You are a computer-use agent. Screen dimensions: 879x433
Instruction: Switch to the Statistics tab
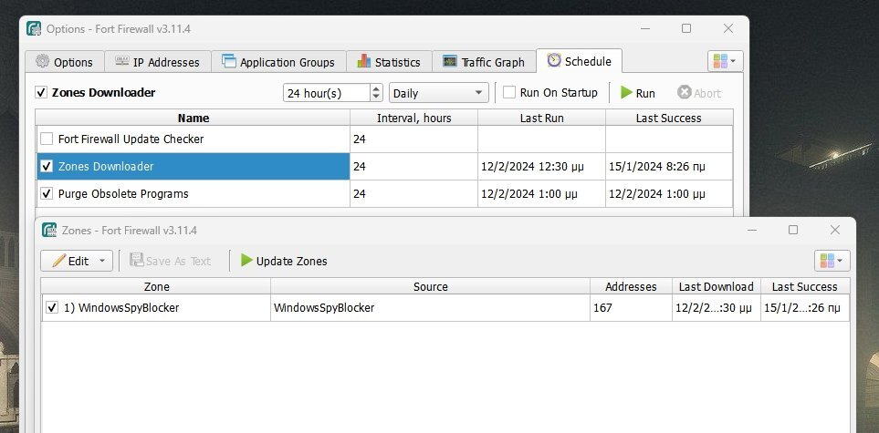(x=389, y=62)
